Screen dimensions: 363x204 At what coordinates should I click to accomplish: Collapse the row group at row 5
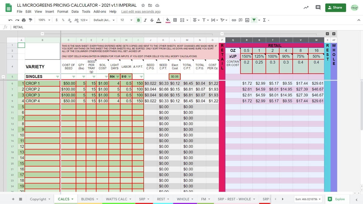click(3, 77)
